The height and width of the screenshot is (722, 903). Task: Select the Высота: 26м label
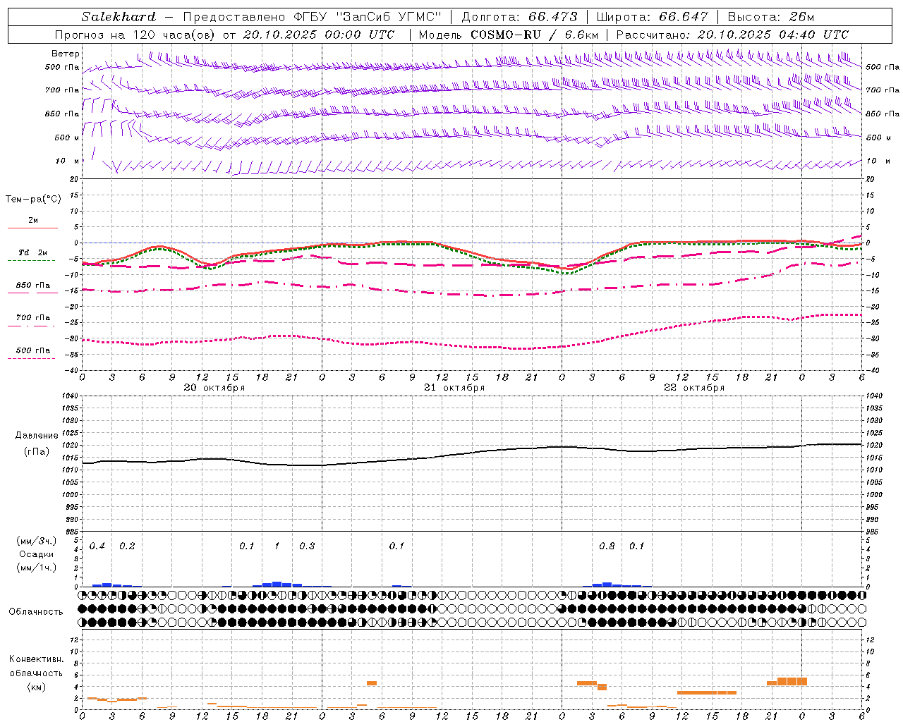[771, 17]
